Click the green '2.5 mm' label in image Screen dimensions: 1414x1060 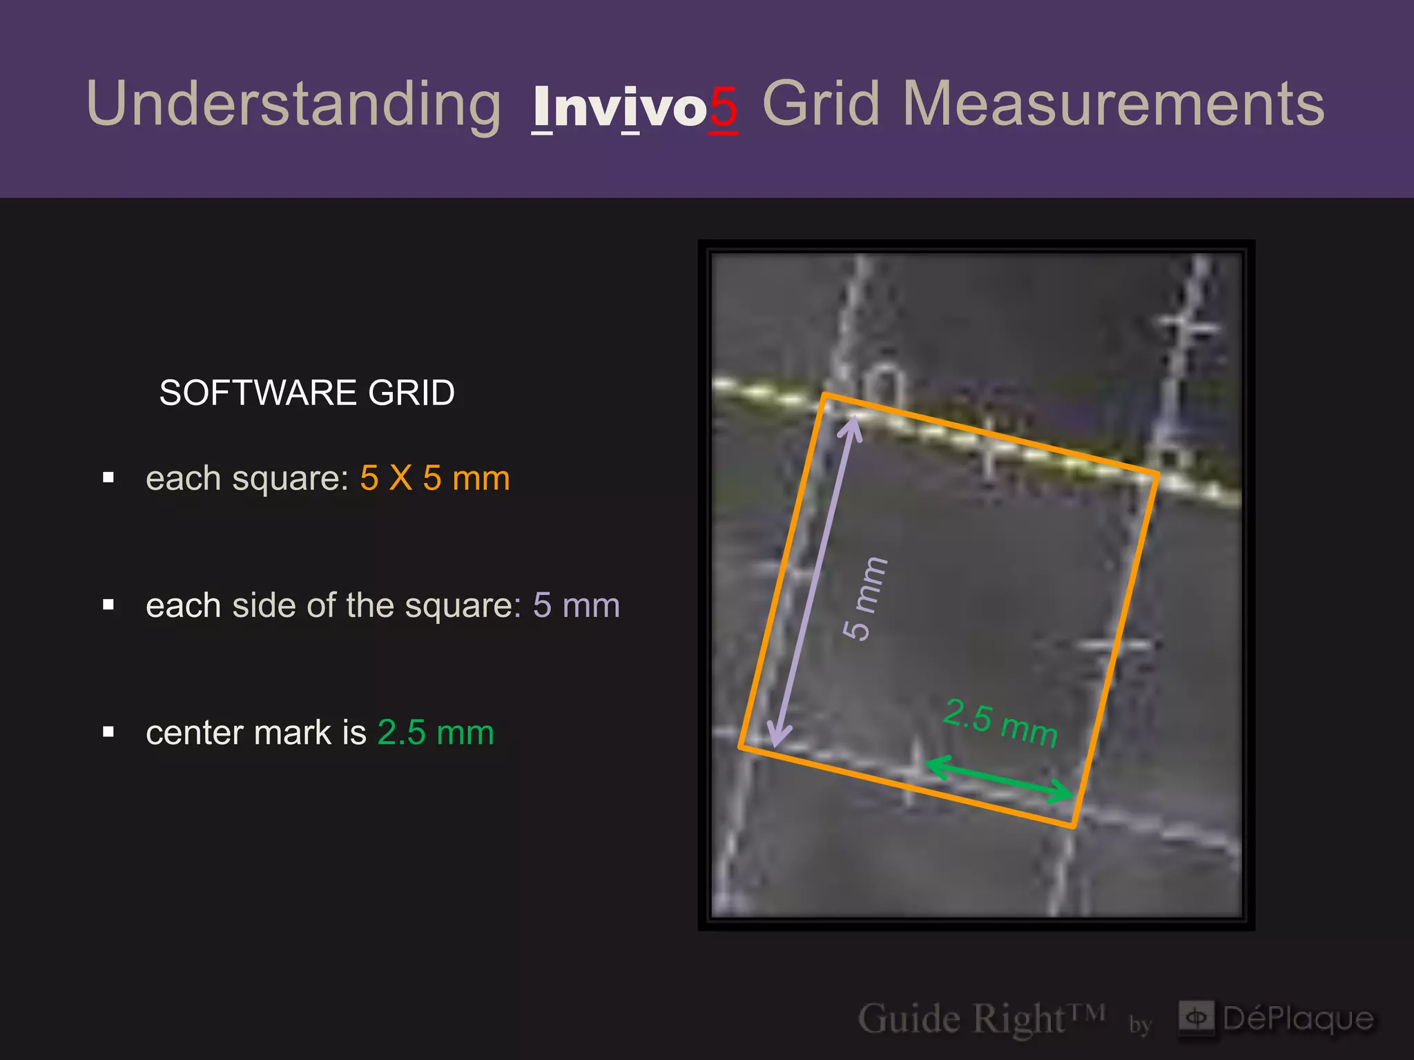click(1000, 723)
